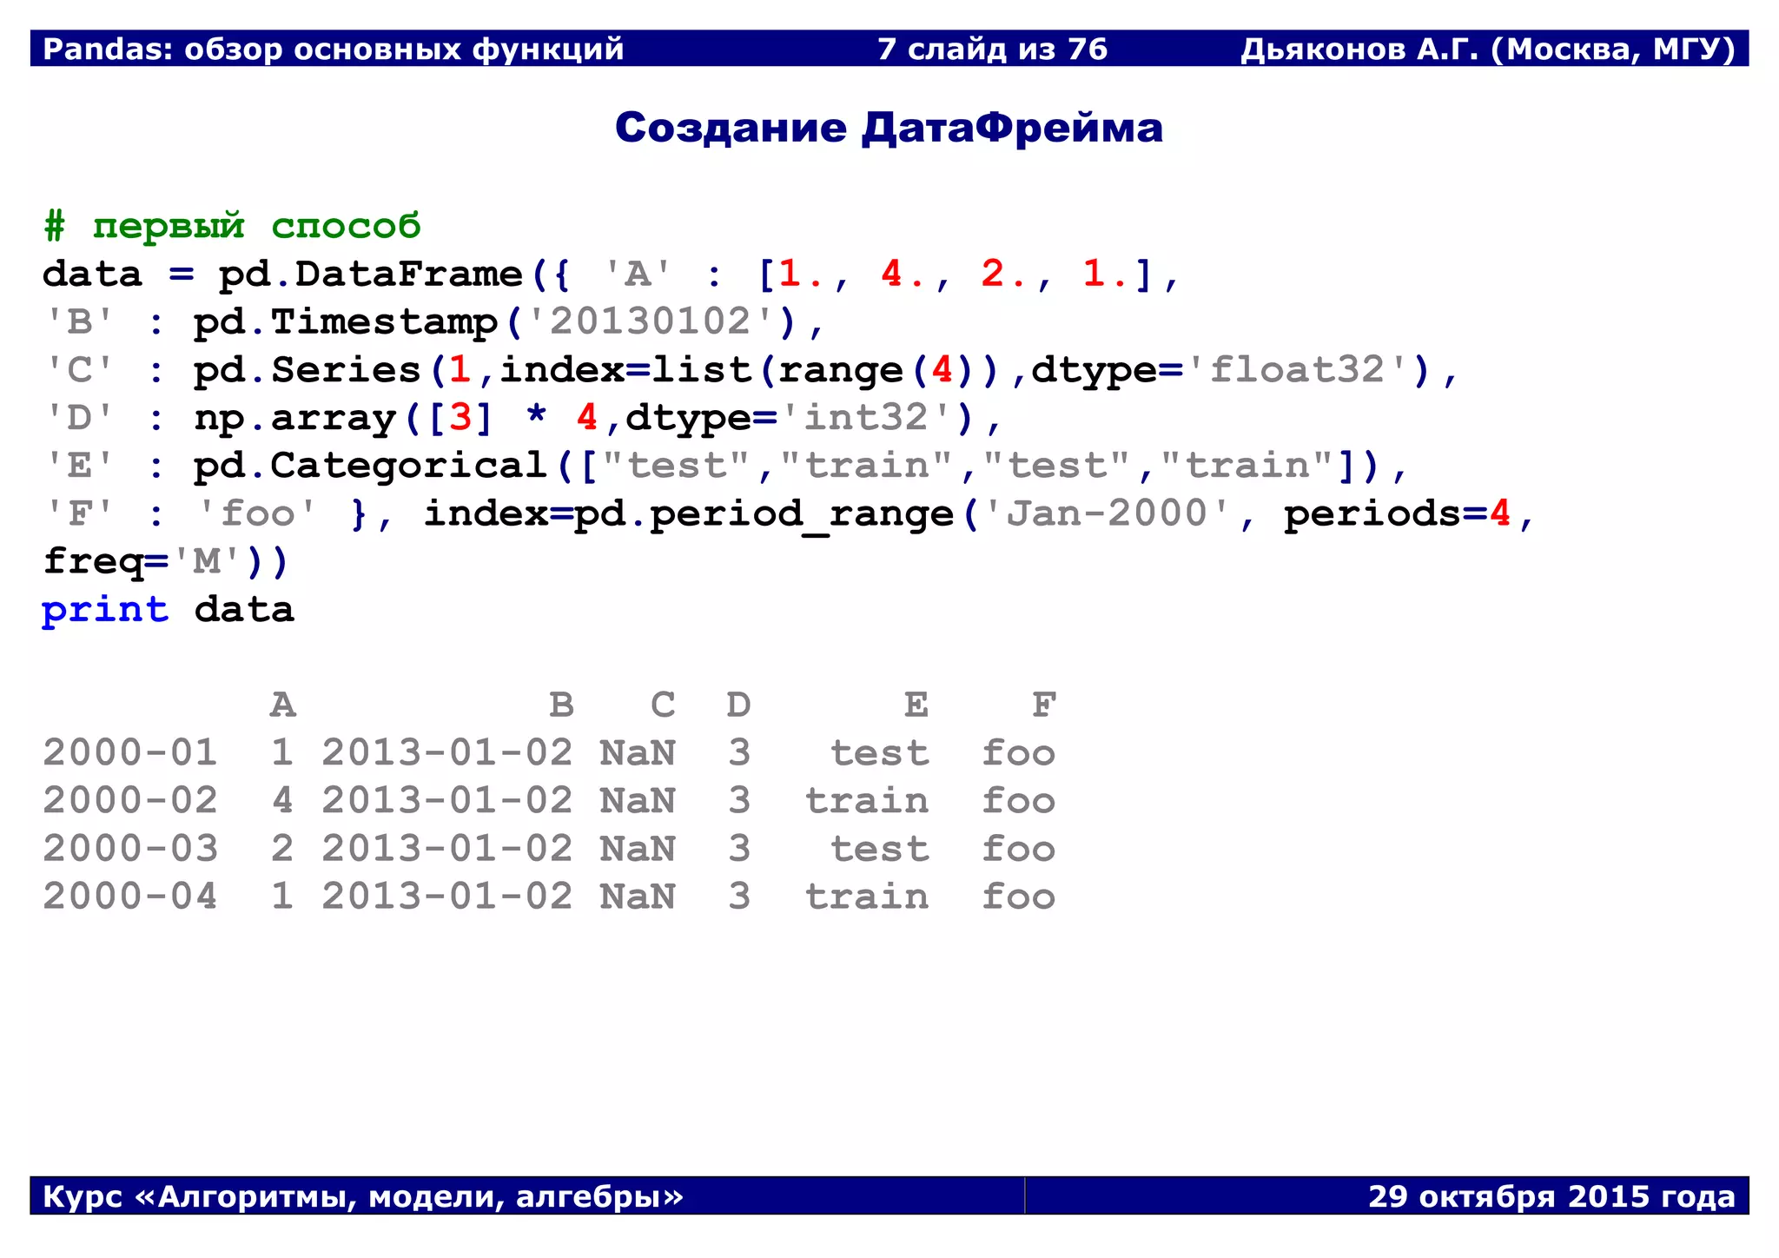
Task: Click column header 'B' in output table
Action: 562,705
